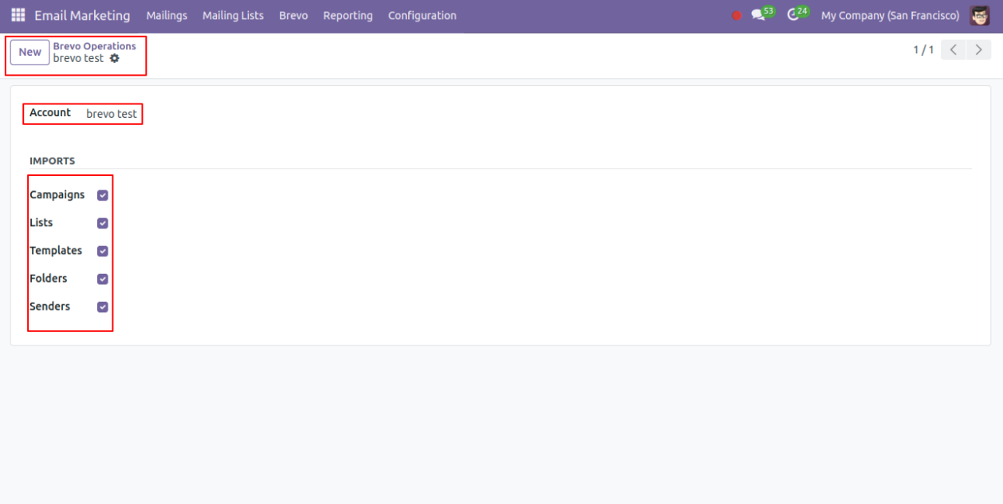Uncheck the Campaigns import checkbox

103,195
